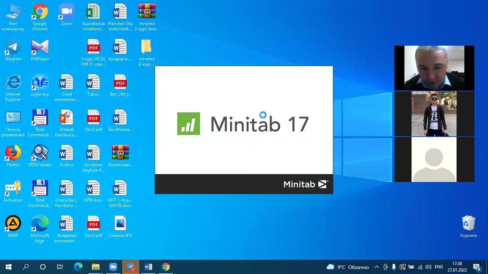Launch Google Chrome from the desktop
488x274 pixels.
click(40, 18)
